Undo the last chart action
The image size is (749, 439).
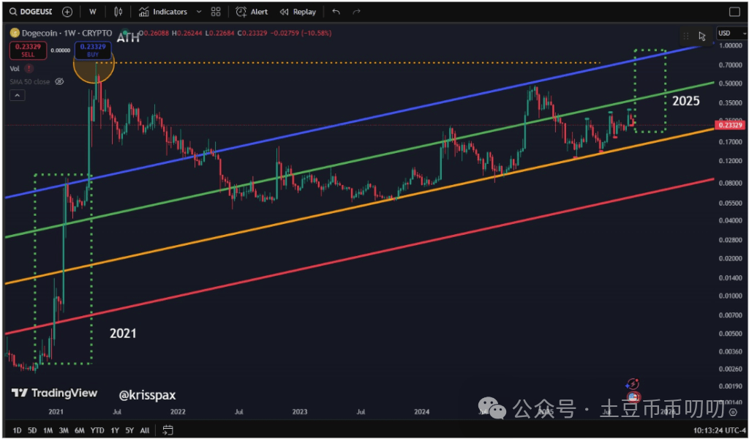[336, 12]
